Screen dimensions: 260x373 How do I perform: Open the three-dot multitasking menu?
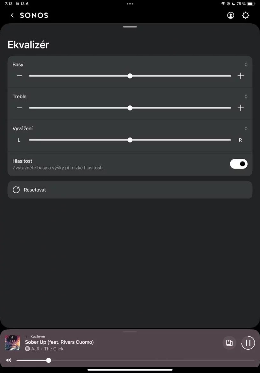pyautogui.click(x=130, y=4)
